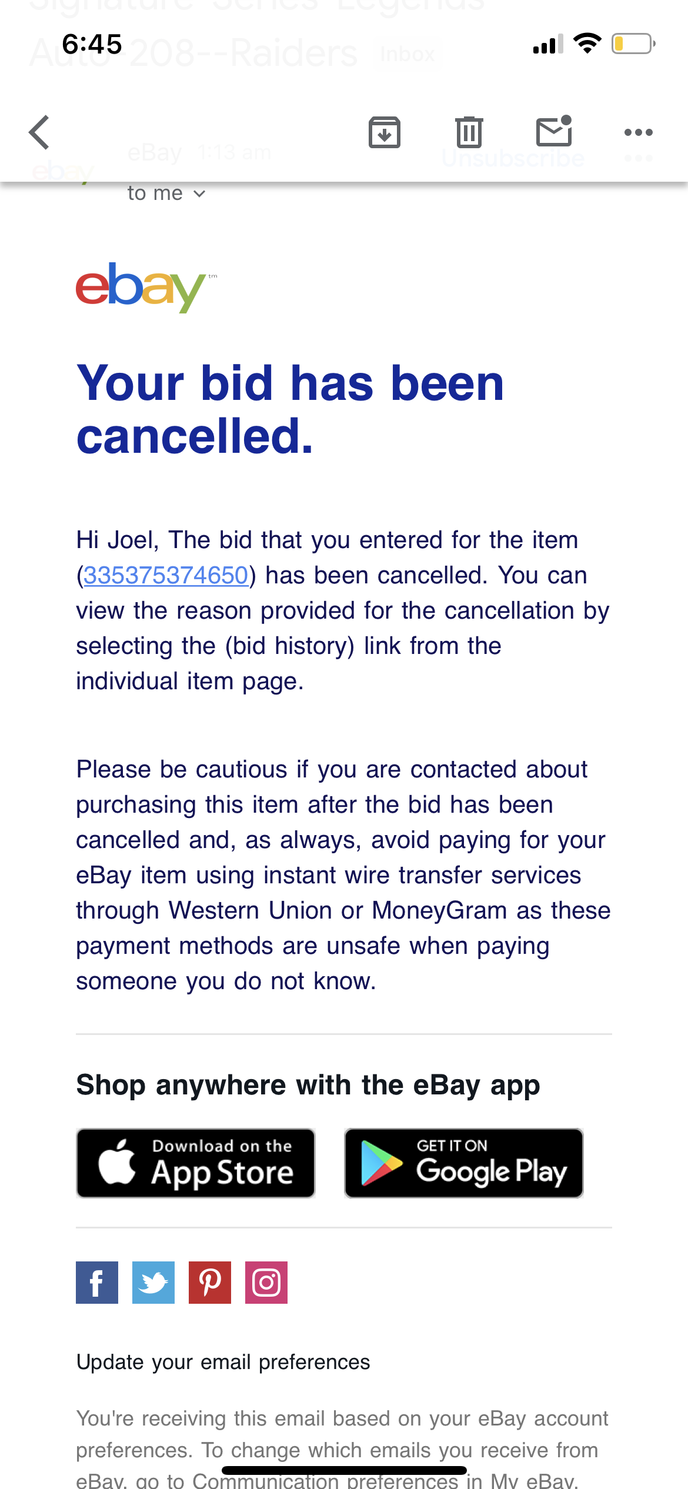
Task: Archive this email with the archive icon
Action: click(x=385, y=132)
